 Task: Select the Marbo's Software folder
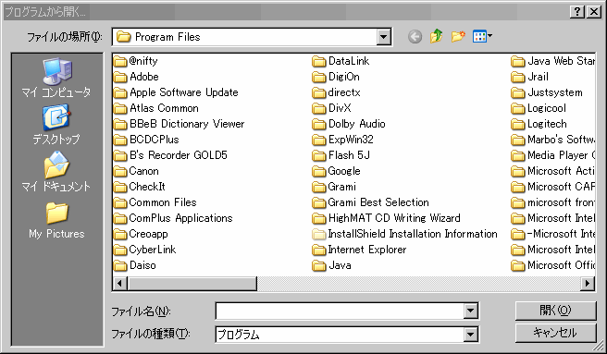552,140
